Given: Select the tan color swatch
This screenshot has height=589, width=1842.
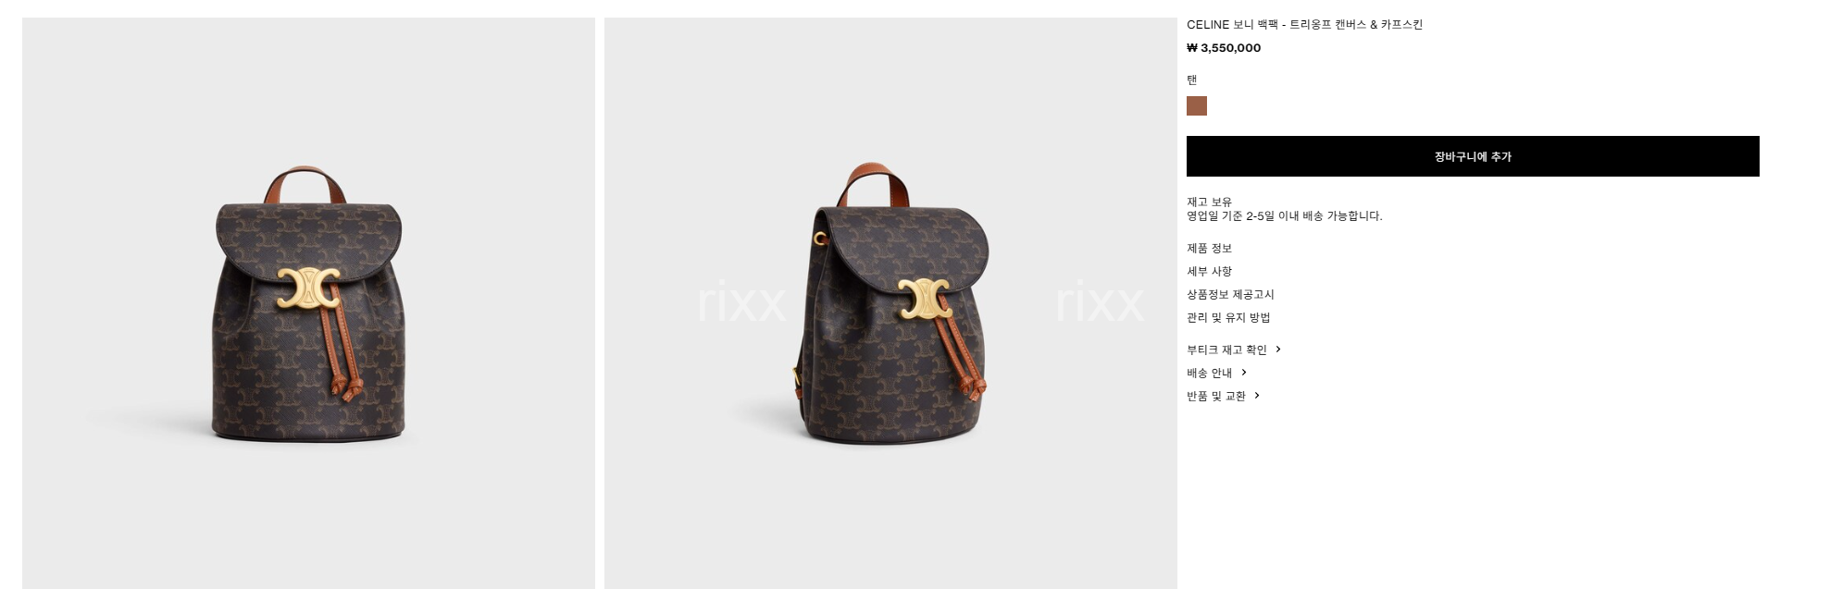Looking at the screenshot, I should 1197,105.
